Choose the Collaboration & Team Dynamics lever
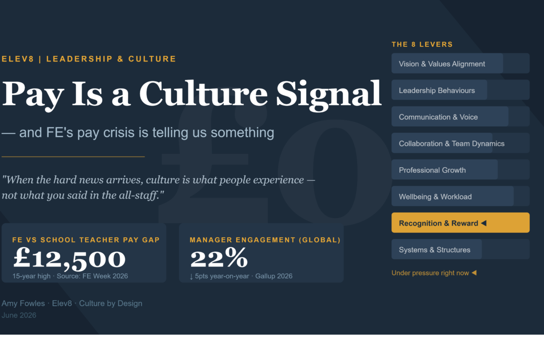The width and height of the screenshot is (544, 340). [x=460, y=143]
